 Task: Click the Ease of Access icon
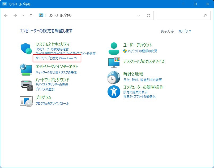[x=114, y=92]
